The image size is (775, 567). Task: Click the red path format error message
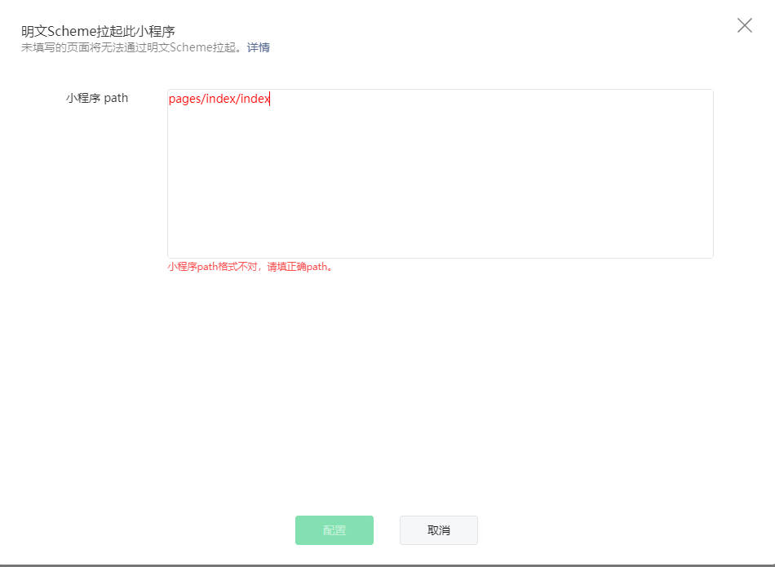[250, 267]
